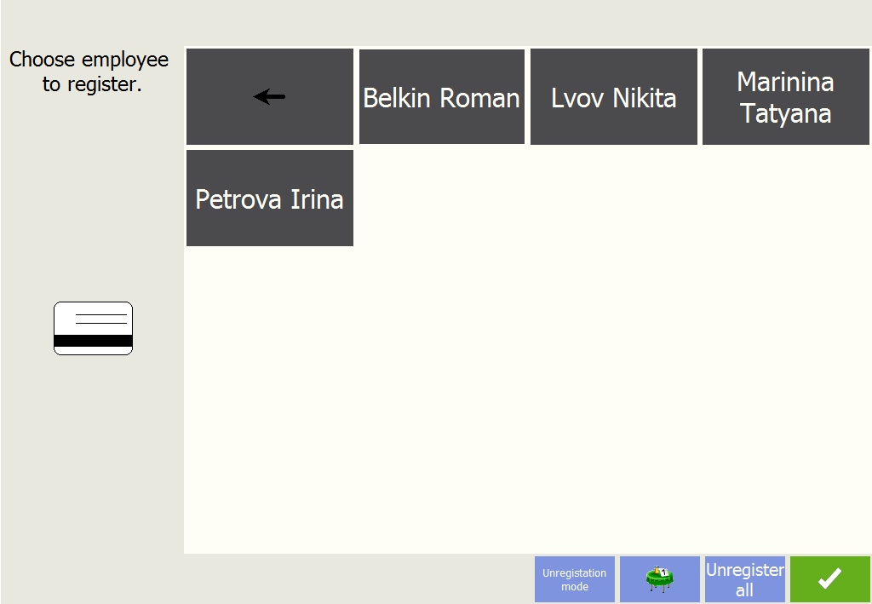Click the 'Choose employee to register' prompt text

tap(89, 72)
